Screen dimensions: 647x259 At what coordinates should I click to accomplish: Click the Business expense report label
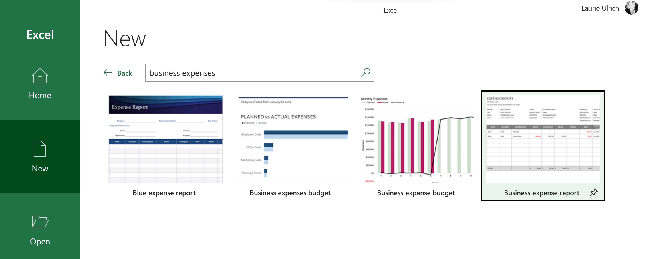pos(541,193)
